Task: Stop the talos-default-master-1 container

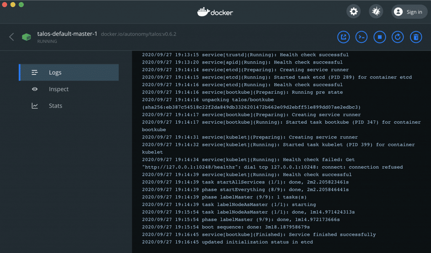Action: [380, 37]
